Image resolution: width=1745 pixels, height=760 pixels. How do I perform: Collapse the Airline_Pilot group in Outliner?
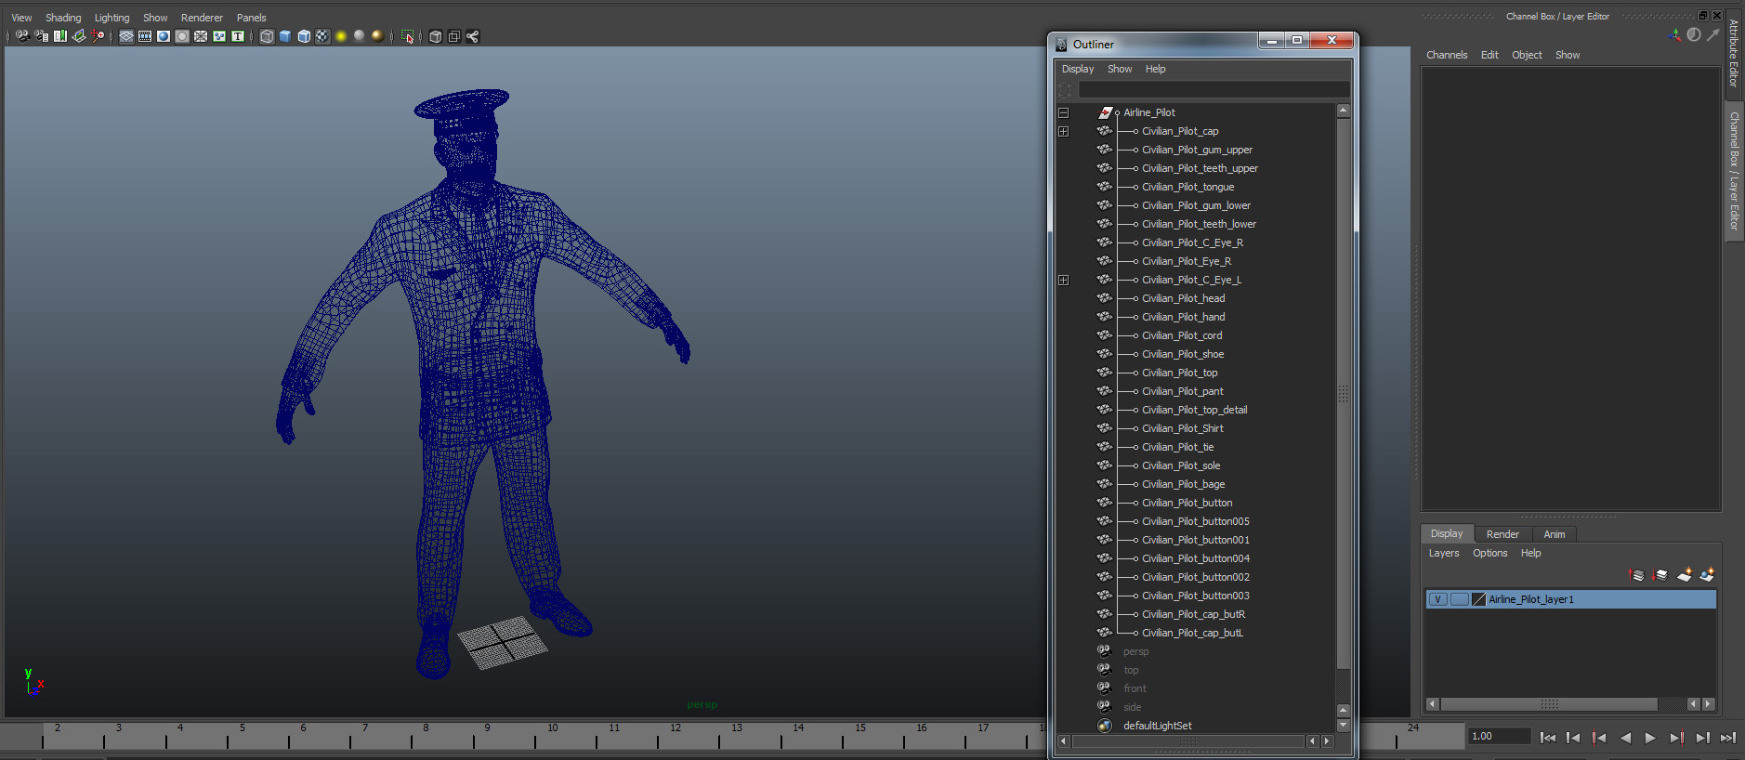click(1064, 112)
